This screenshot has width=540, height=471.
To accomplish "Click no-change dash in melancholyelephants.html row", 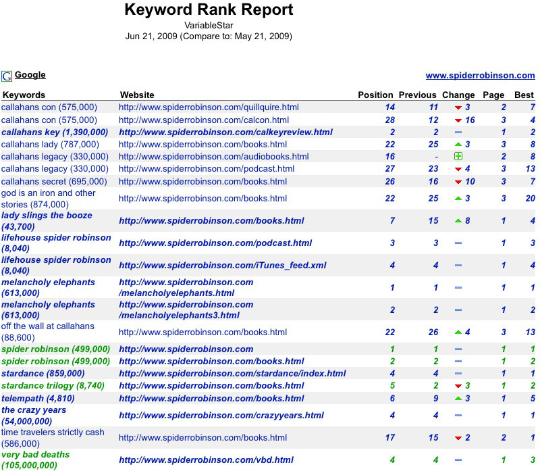I will pyautogui.click(x=458, y=288).
